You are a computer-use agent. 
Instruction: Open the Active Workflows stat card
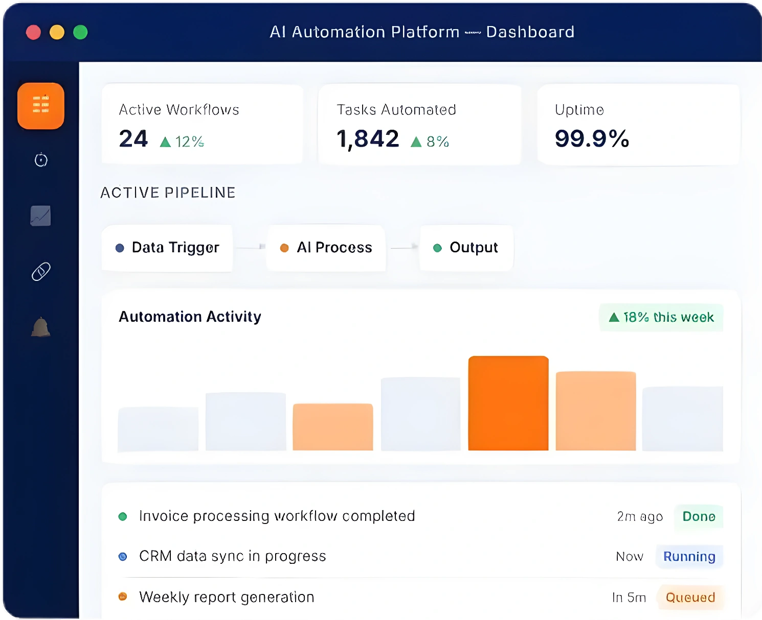(203, 124)
